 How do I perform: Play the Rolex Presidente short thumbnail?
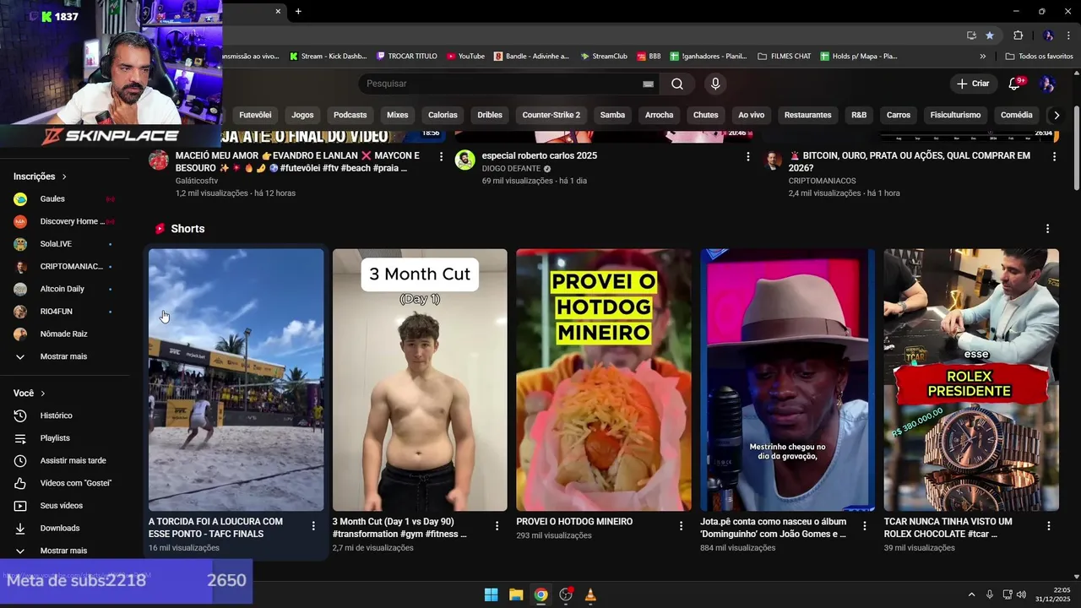(971, 379)
